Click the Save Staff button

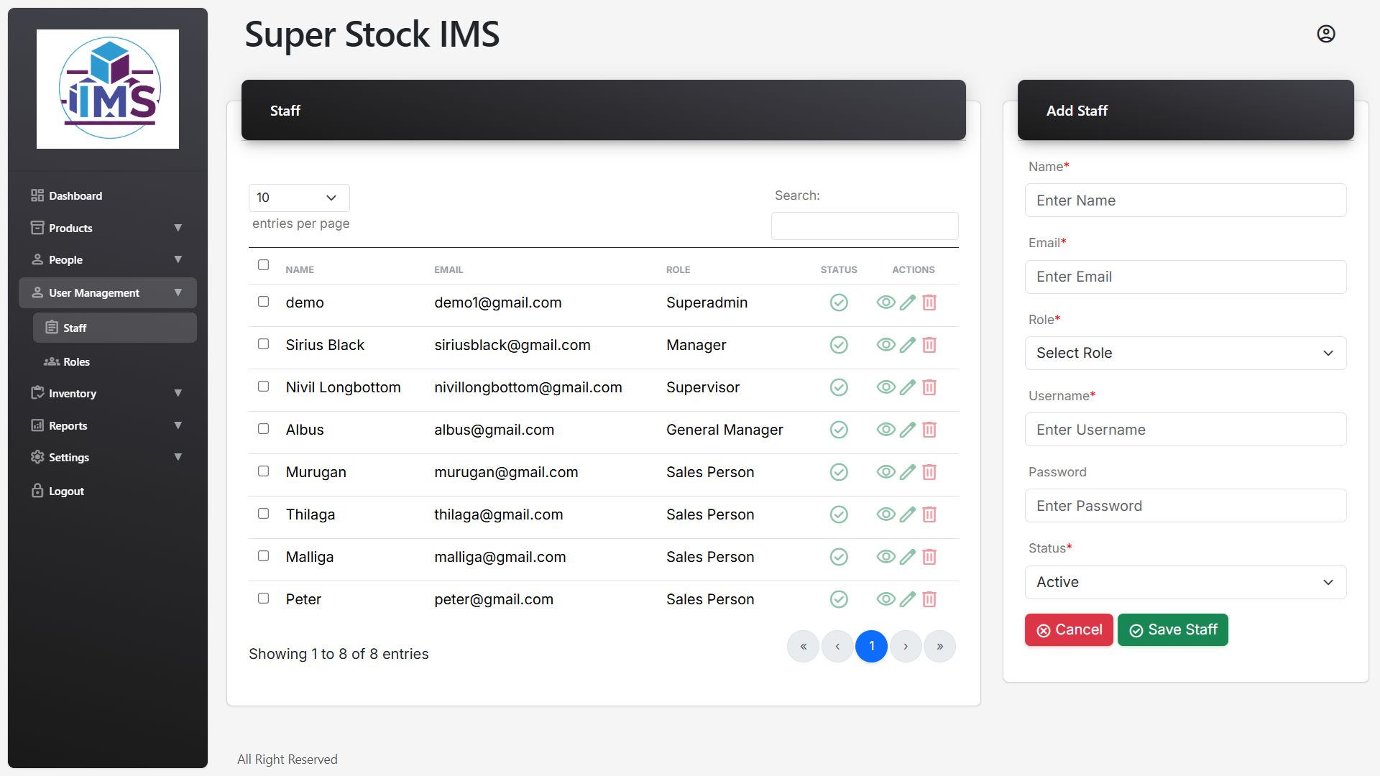coord(1172,630)
